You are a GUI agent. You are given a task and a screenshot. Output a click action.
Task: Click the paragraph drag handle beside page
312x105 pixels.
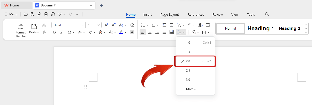[x=86, y=87]
